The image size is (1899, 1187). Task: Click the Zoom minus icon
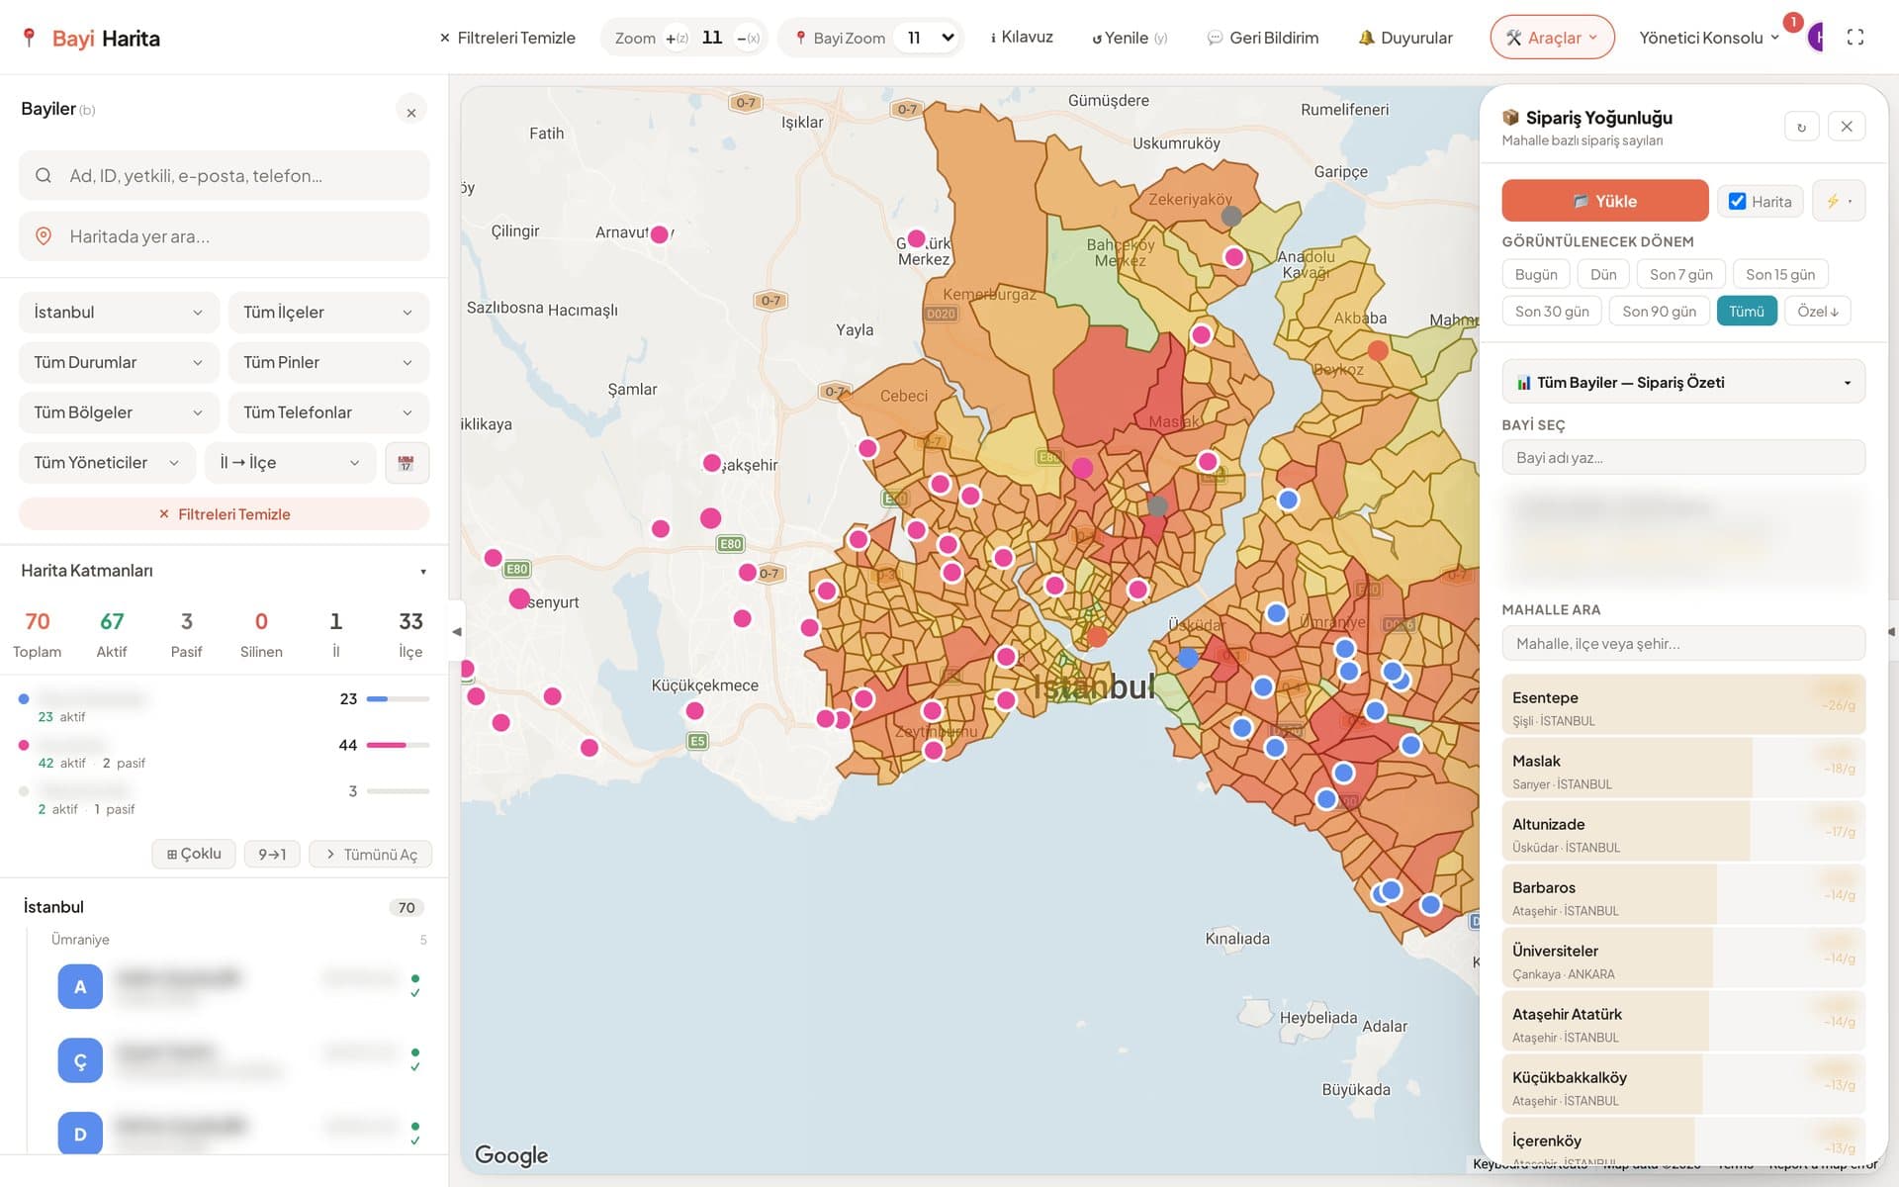tap(748, 39)
